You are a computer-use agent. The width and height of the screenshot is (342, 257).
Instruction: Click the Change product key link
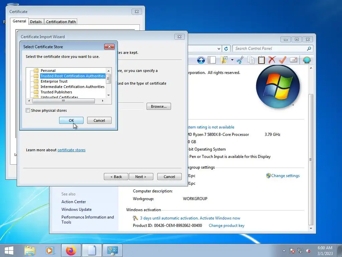tap(226, 226)
